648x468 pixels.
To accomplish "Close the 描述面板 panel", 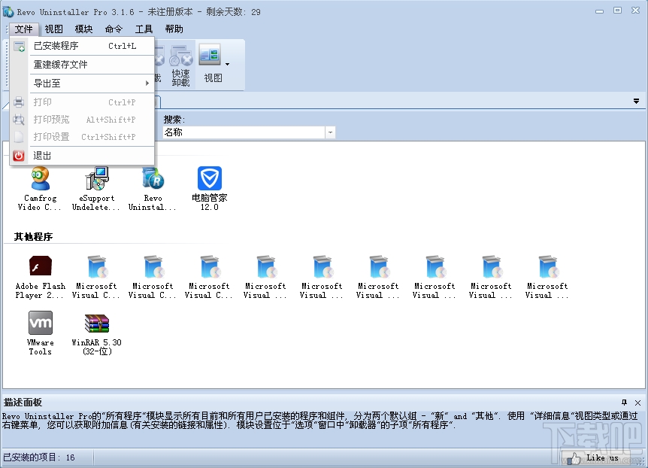I will (638, 402).
